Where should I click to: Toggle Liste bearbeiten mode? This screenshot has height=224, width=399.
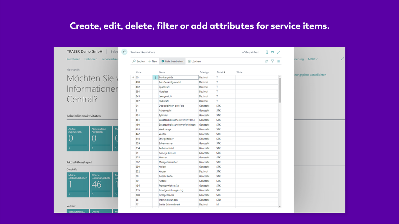coord(172,61)
